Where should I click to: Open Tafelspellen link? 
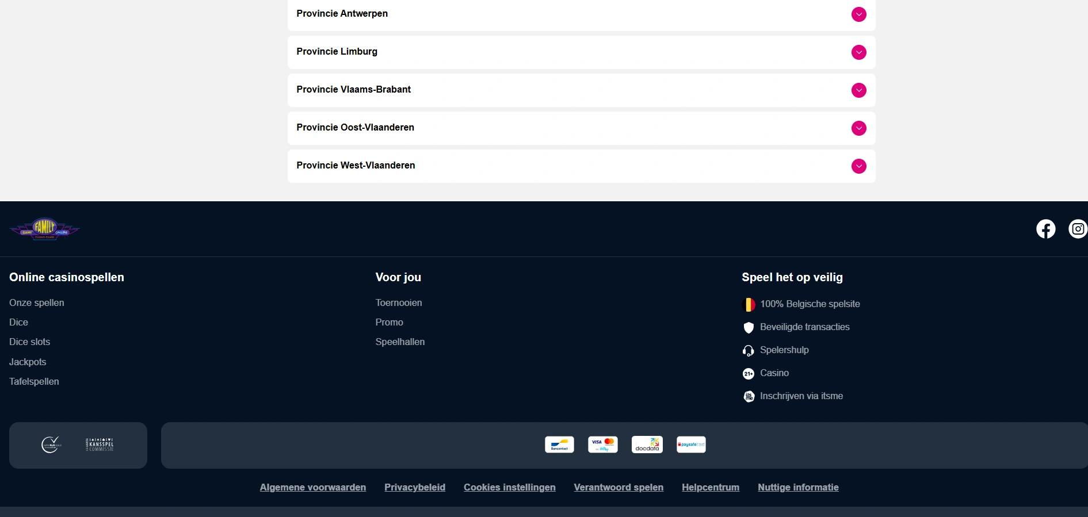pyautogui.click(x=34, y=381)
